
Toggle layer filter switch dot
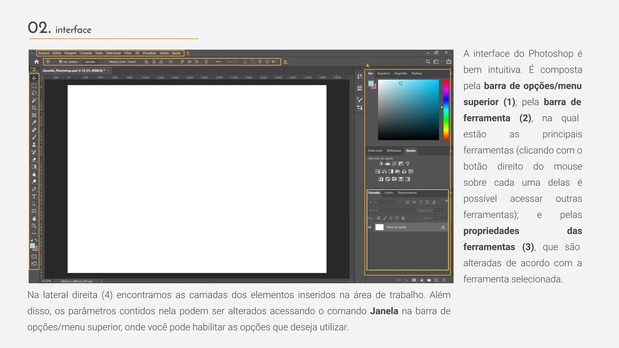pos(446,201)
